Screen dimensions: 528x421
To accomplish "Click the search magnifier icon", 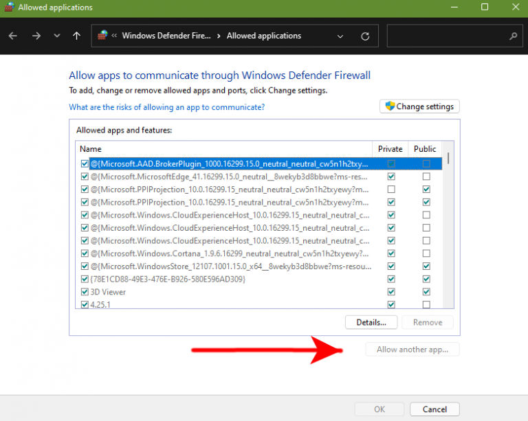I will pyautogui.click(x=513, y=36).
